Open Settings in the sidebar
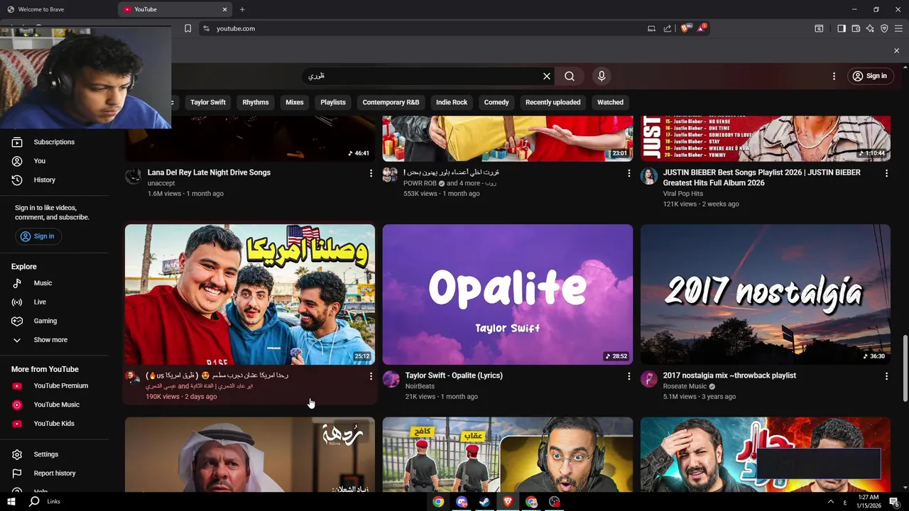The image size is (909, 511). click(54, 454)
